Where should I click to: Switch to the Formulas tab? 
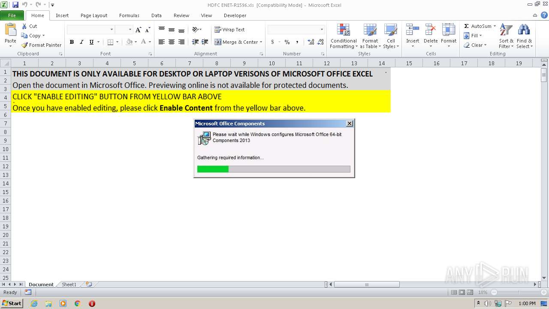(129, 15)
